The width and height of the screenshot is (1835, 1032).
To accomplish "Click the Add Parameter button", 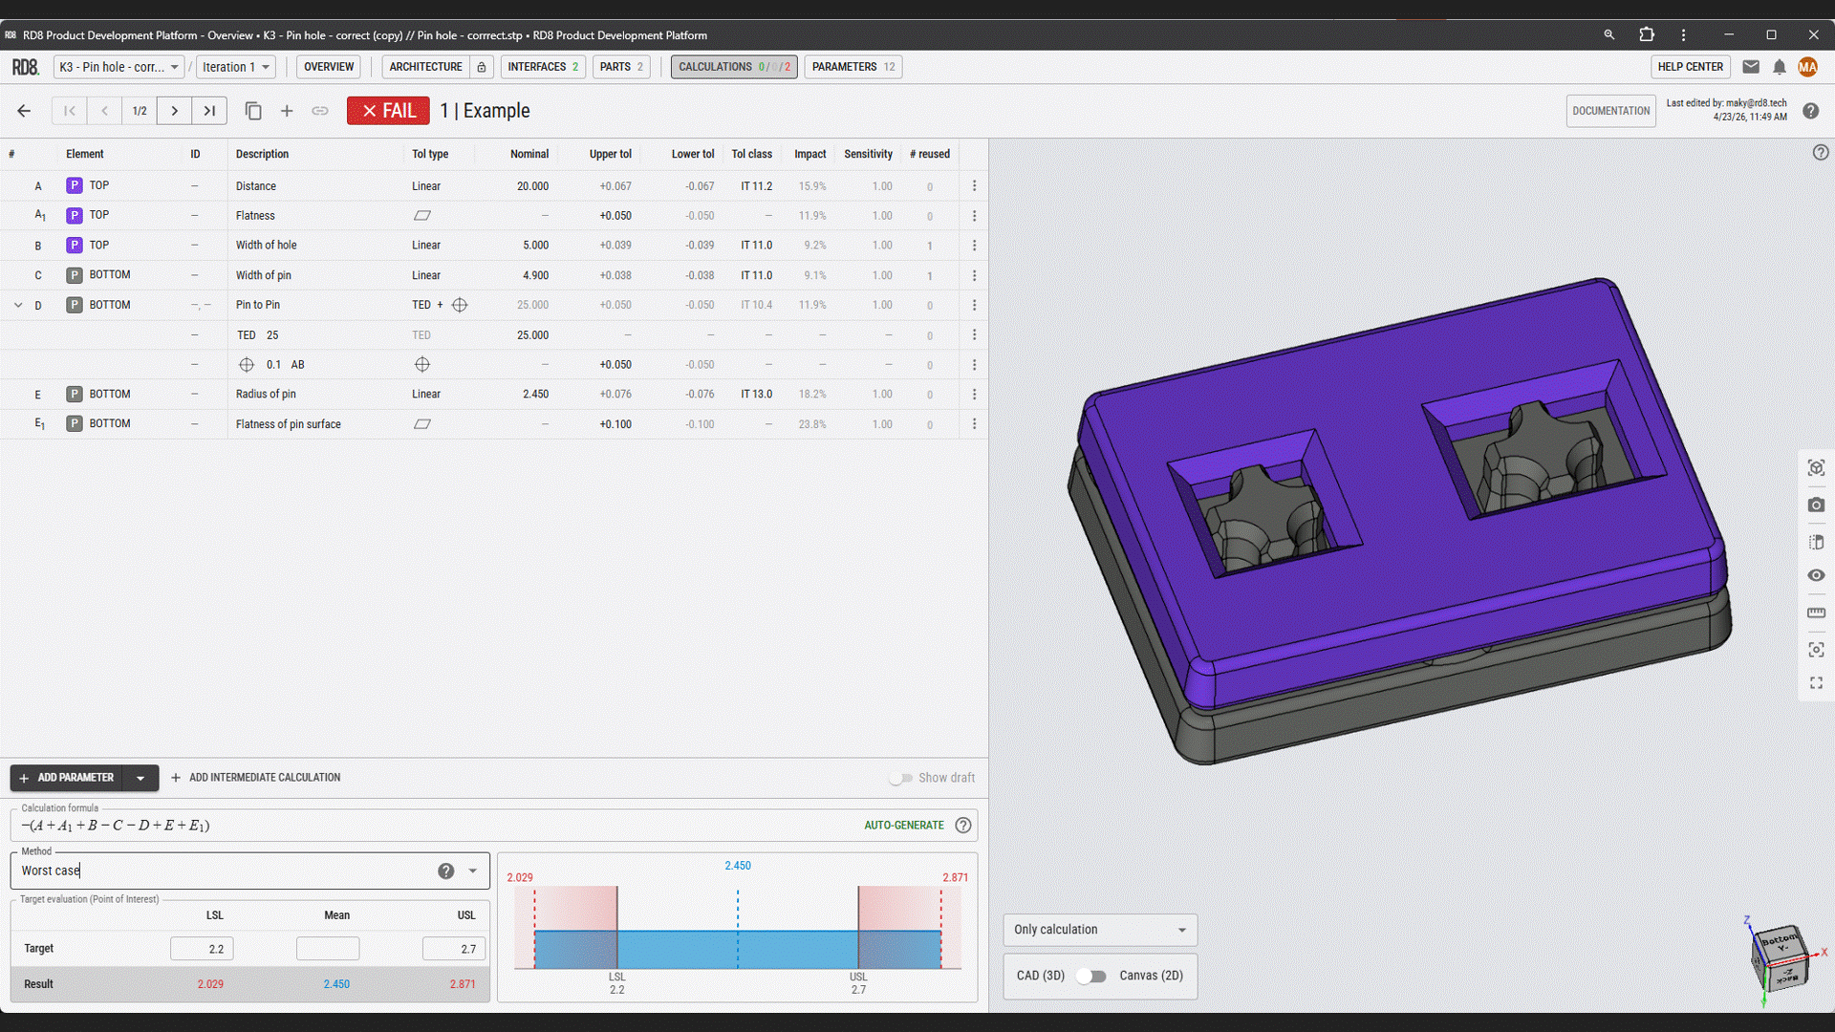I will (67, 778).
